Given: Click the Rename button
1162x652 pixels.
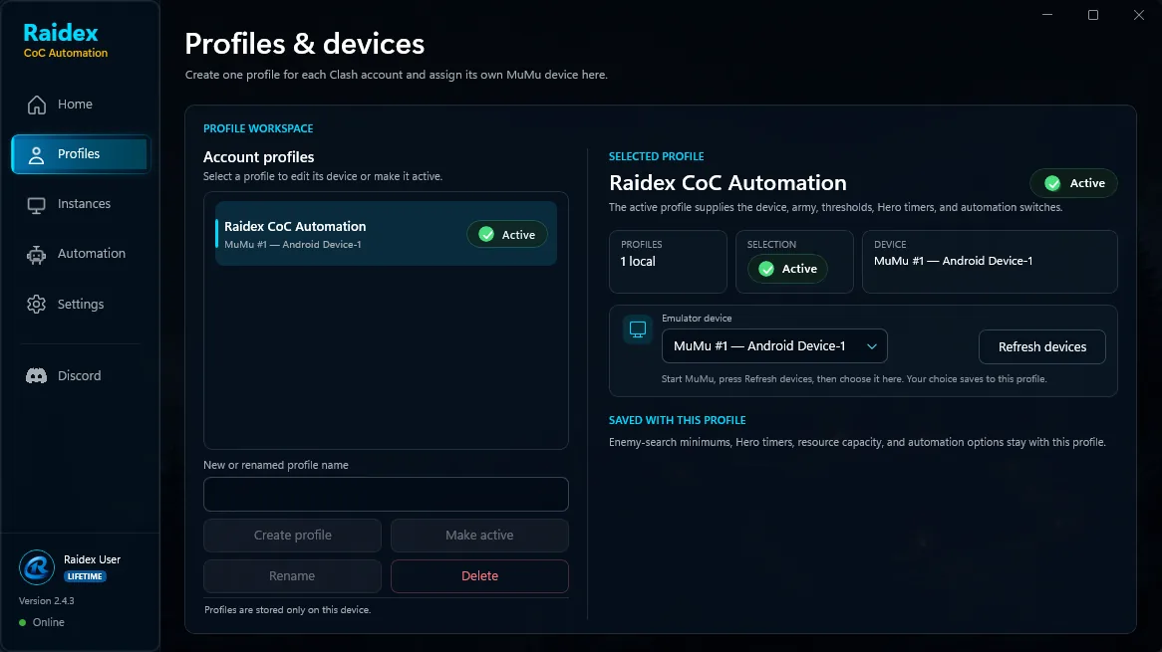Looking at the screenshot, I should (293, 575).
